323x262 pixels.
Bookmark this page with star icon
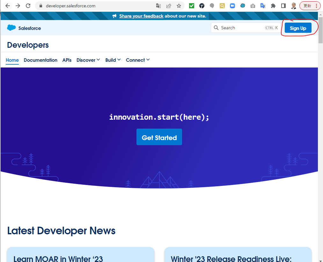click(x=179, y=6)
